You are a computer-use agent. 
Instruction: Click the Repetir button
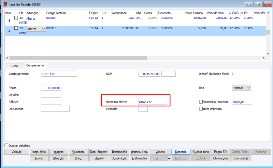point(99,158)
